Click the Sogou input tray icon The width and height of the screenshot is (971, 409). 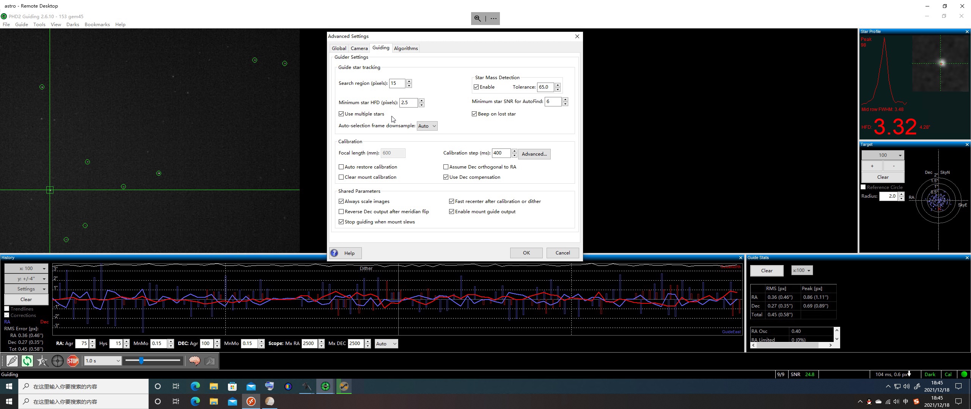point(916,402)
